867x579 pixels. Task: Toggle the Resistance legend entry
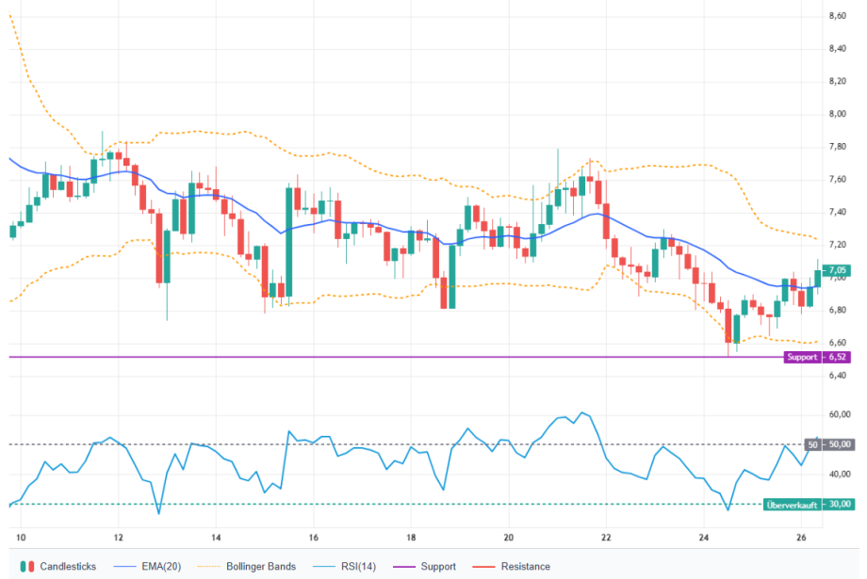512,567
